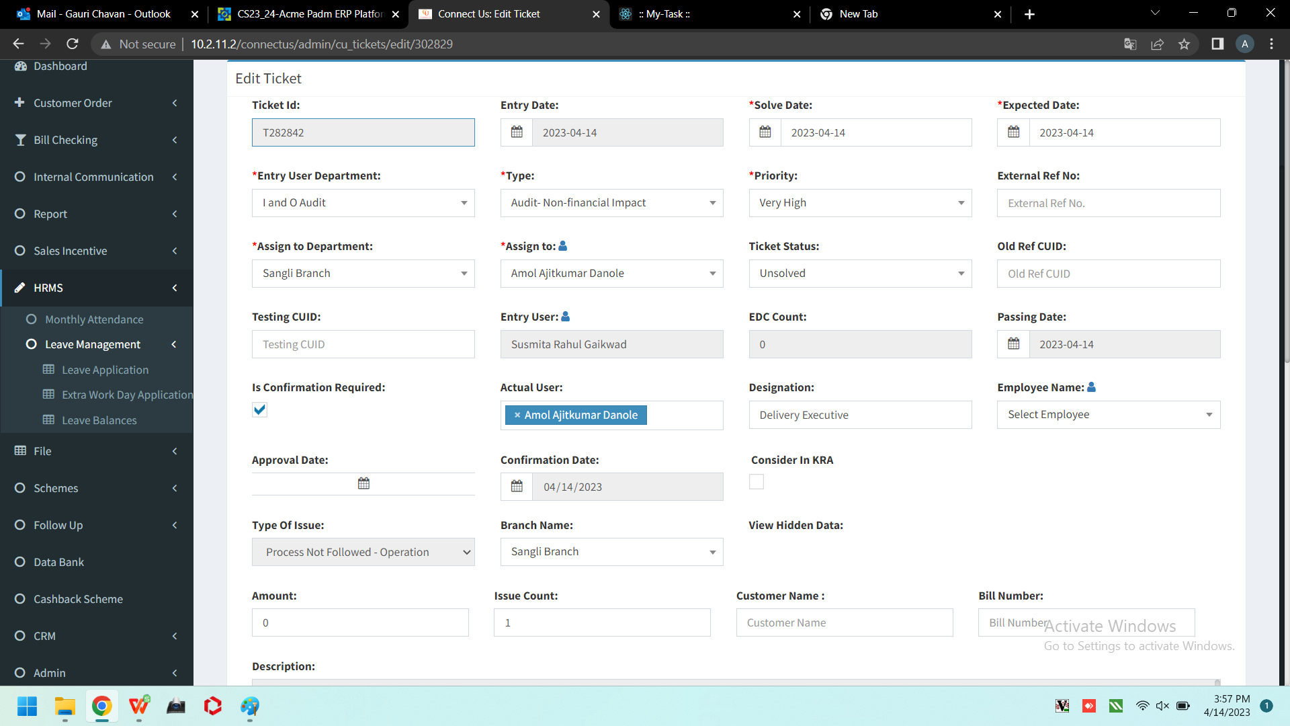The height and width of the screenshot is (726, 1290).
Task: Expand Report sidebar menu
Action: point(97,214)
